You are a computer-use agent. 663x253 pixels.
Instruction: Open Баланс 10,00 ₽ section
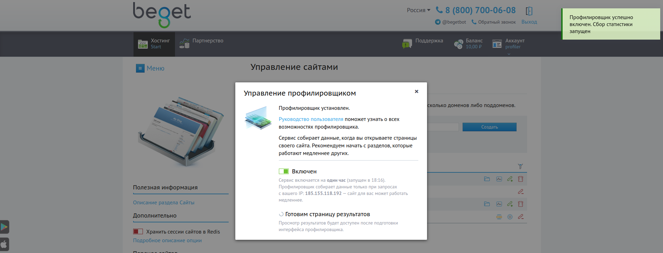[x=468, y=43]
